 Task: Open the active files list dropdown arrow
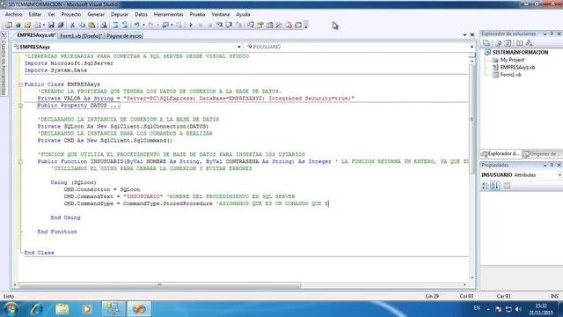464,35
